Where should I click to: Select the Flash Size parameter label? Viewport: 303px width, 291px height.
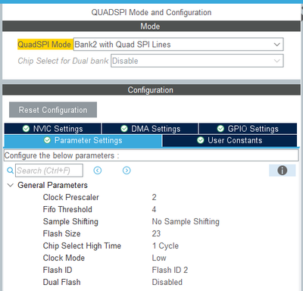[61, 233]
